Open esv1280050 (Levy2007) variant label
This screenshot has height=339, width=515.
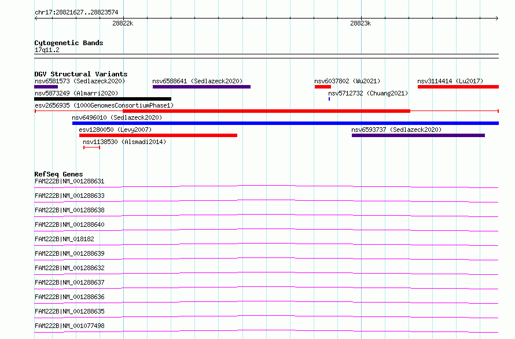coord(115,130)
